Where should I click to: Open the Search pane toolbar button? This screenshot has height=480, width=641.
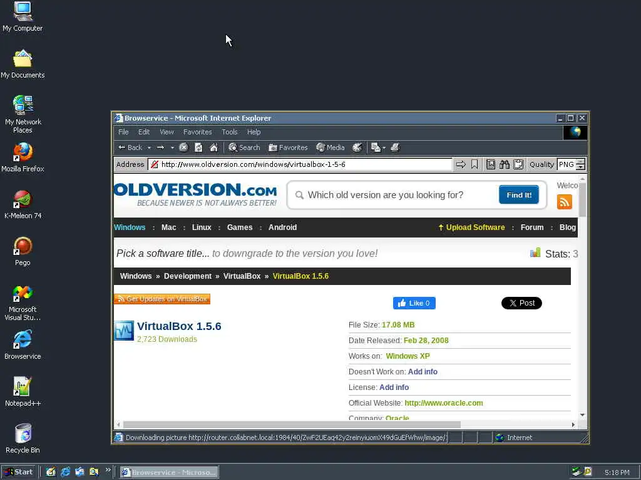(x=245, y=147)
